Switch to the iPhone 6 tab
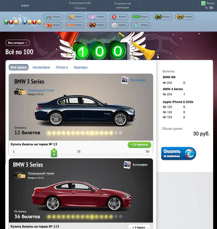The image size is (217, 229). 62,67
